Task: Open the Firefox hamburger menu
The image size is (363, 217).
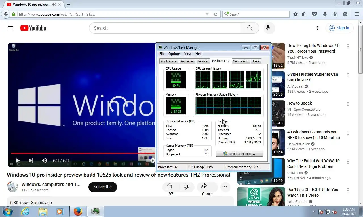Action: pyautogui.click(x=357, y=14)
